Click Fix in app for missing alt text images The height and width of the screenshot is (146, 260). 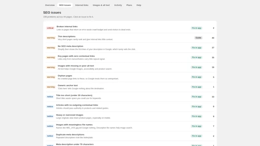[x=197, y=67]
